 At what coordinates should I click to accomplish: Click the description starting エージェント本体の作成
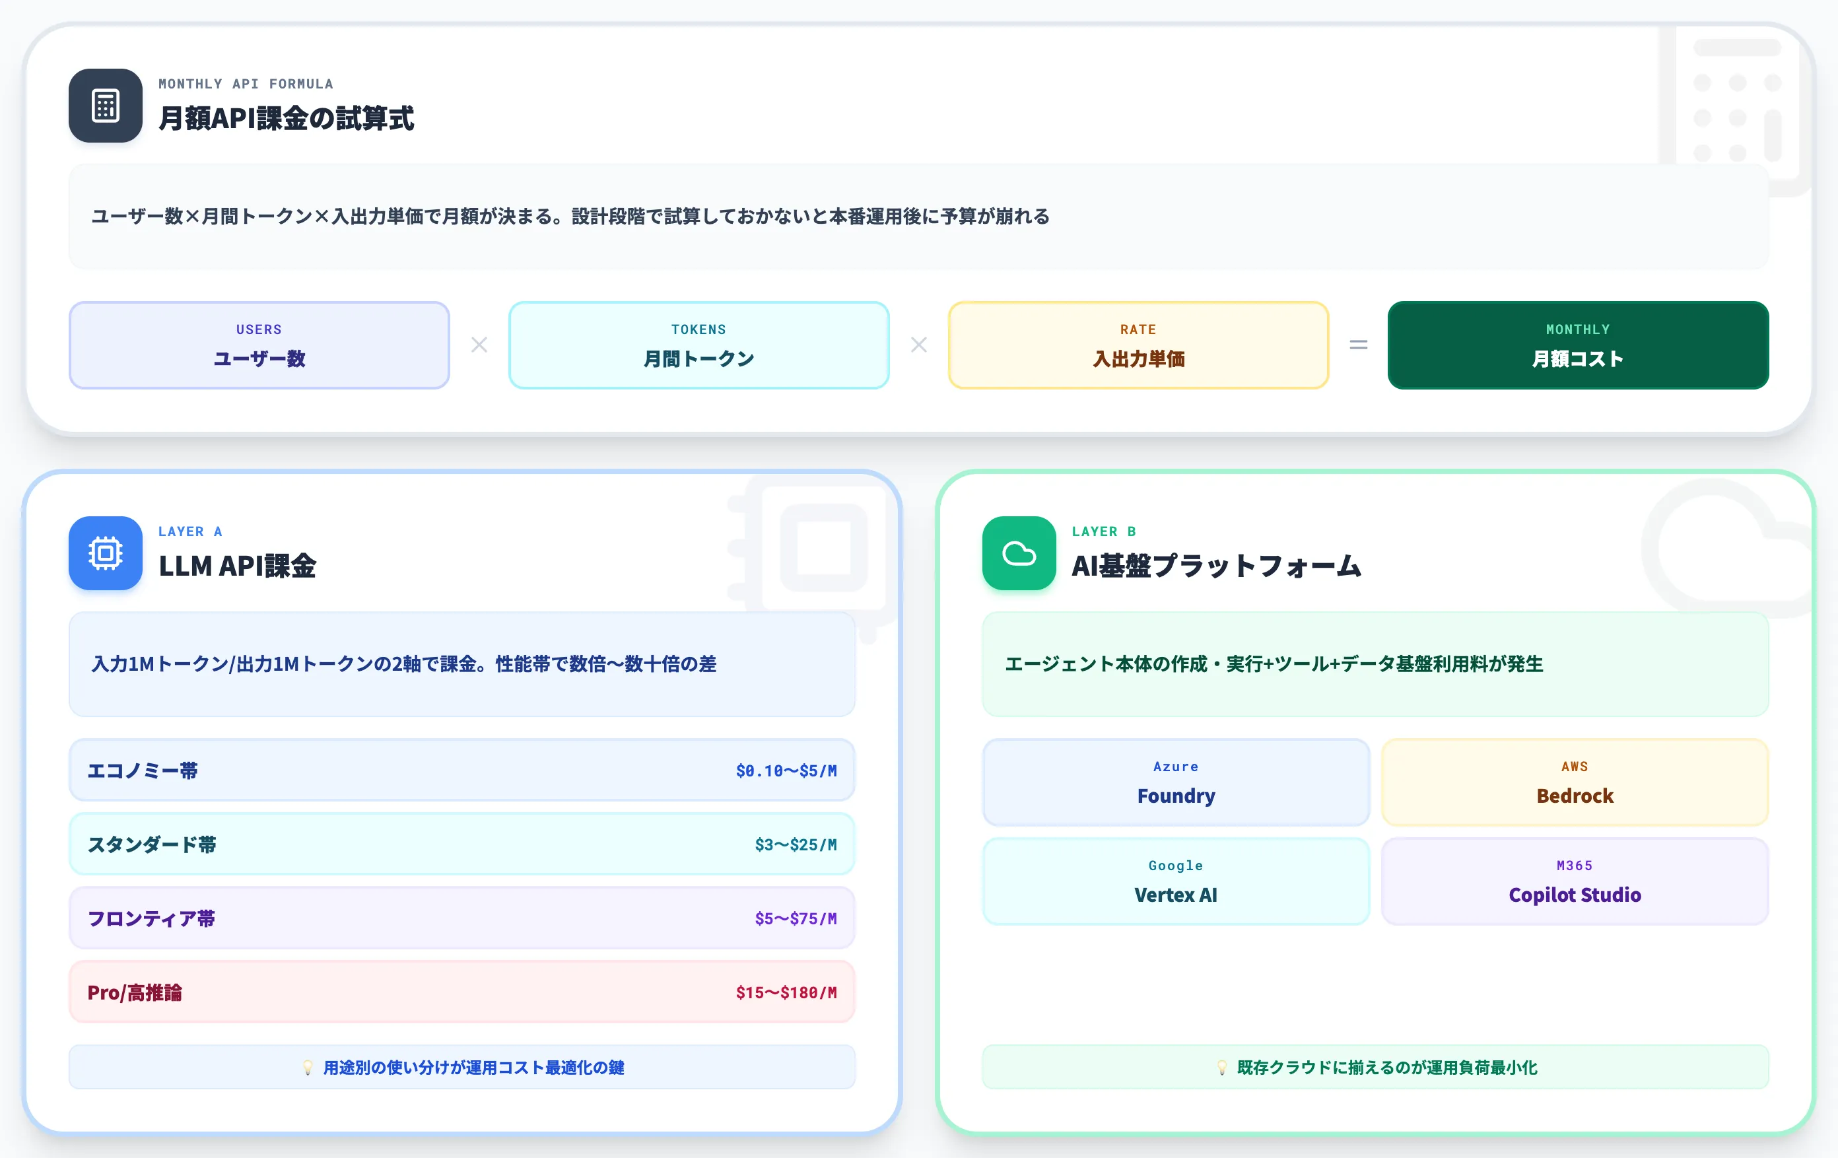(x=1274, y=664)
